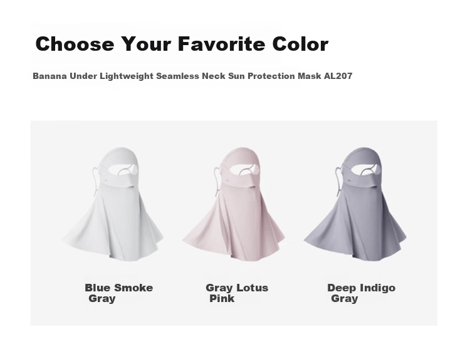Click the Gray Lotus Pink label
470x339 pixels.
[x=237, y=293]
